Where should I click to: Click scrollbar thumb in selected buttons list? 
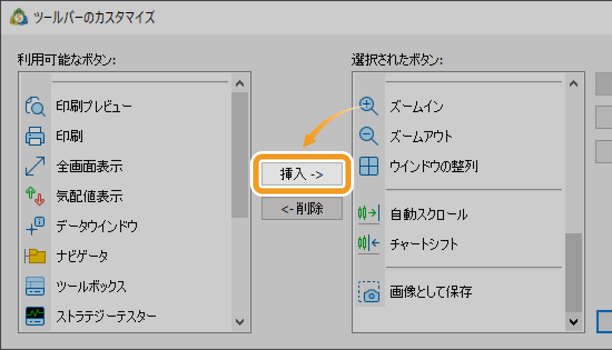(574, 273)
